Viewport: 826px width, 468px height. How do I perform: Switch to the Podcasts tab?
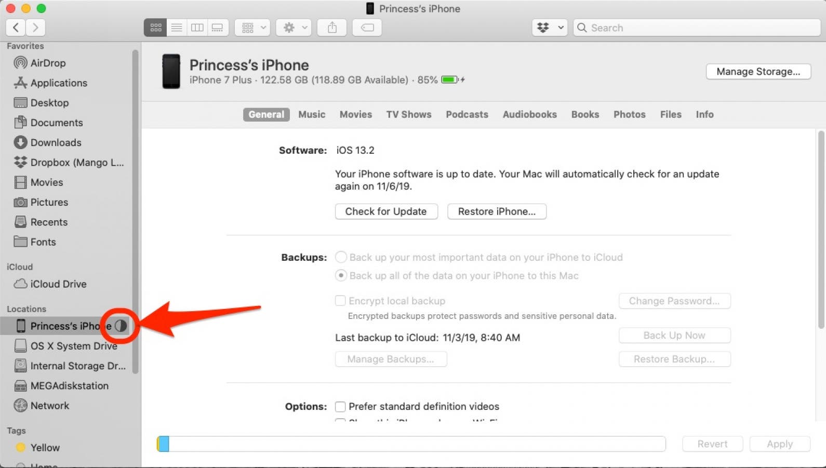click(x=467, y=114)
